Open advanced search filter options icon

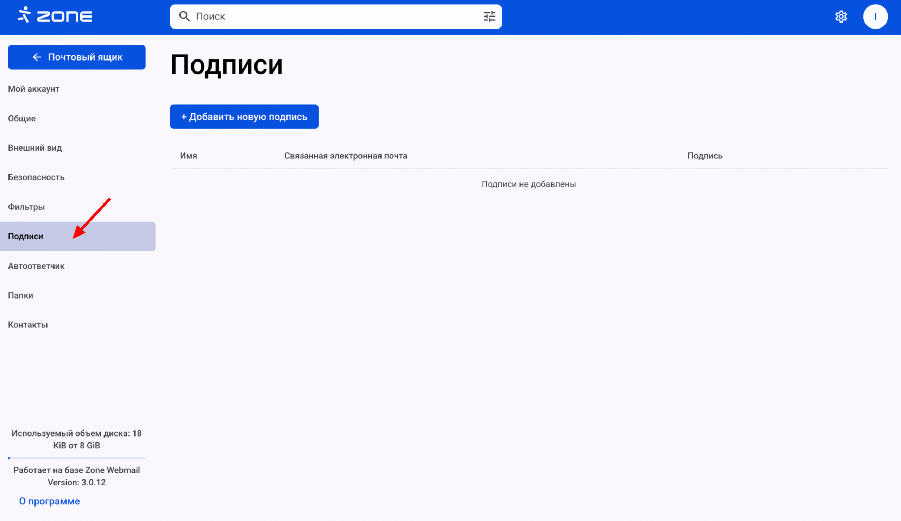click(x=489, y=17)
